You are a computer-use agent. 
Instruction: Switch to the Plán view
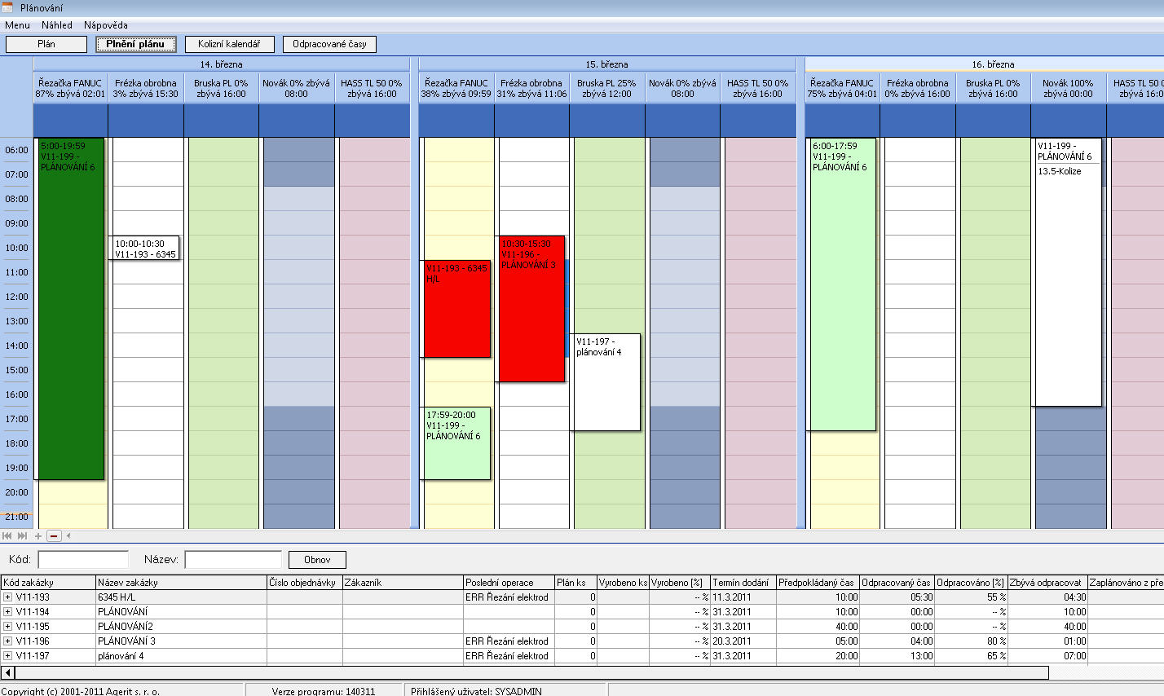click(x=46, y=44)
